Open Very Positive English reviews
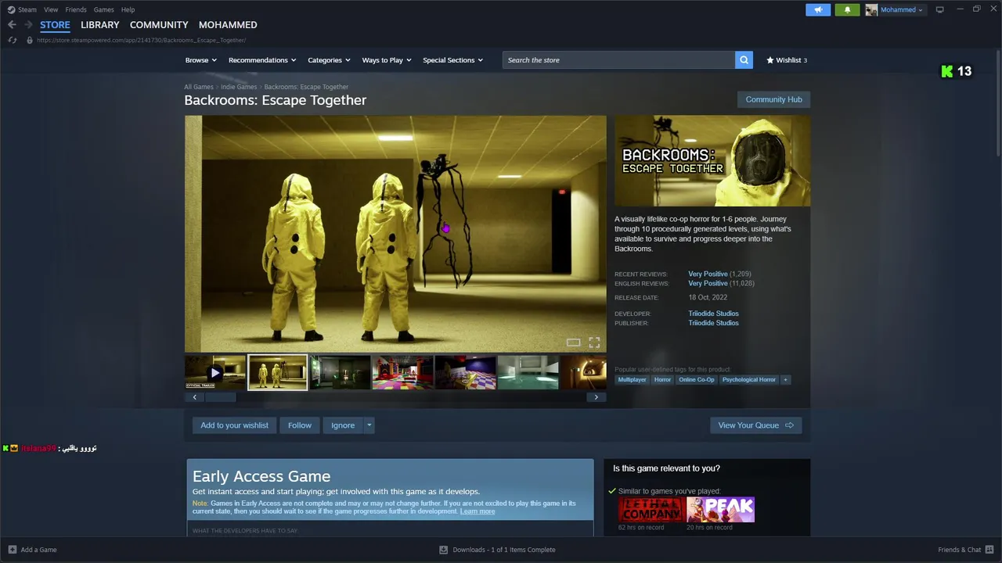This screenshot has width=1002, height=563. (x=708, y=283)
